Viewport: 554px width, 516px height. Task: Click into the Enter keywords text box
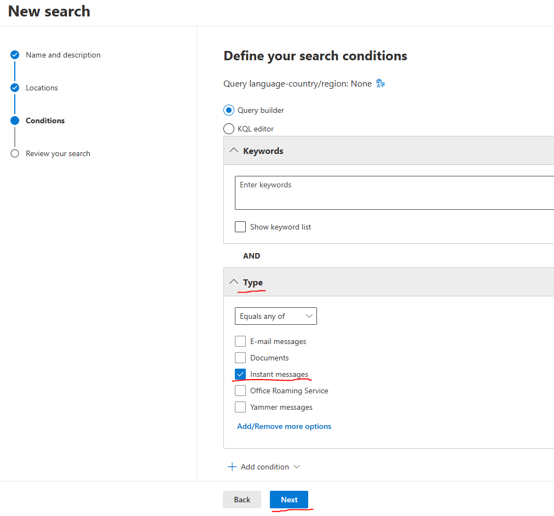pos(394,193)
